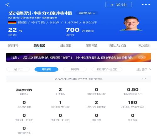View ter Stegen's profile photo
The width and height of the screenshot is (157, 138).
131,24
